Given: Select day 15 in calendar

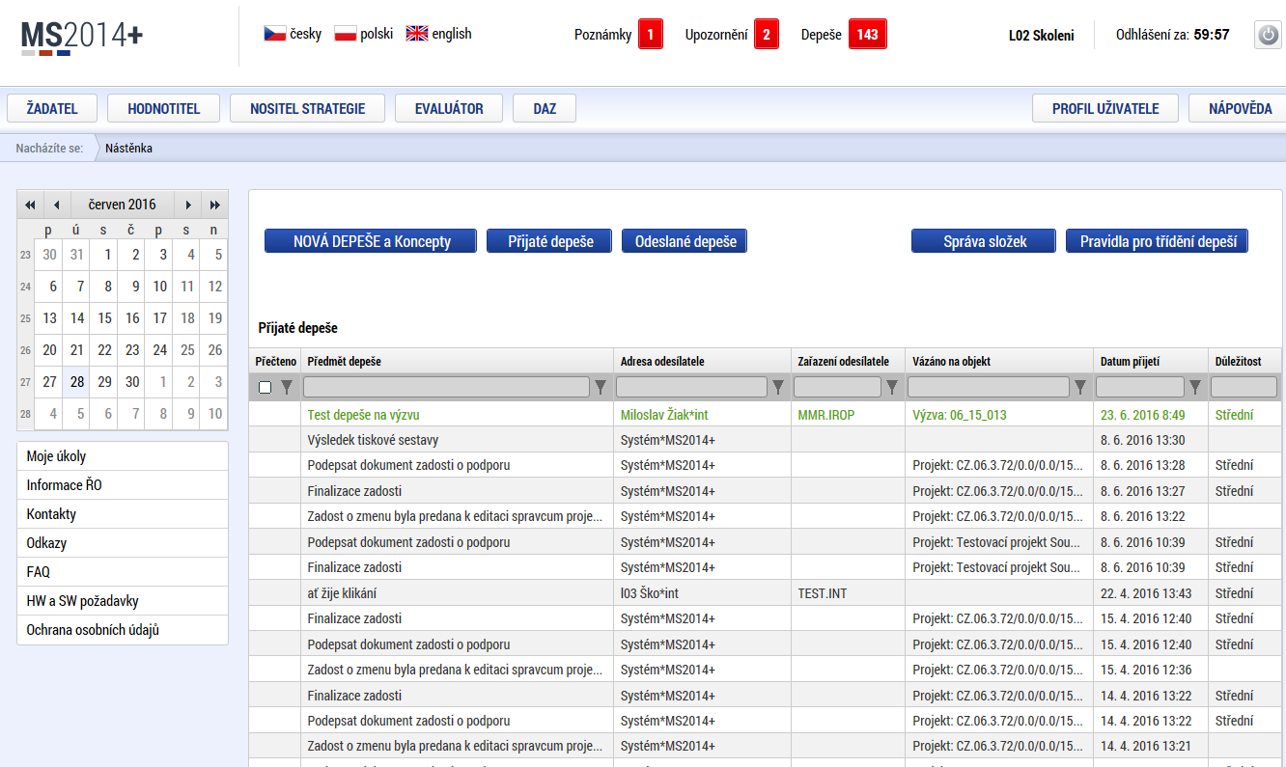Looking at the screenshot, I should 105,318.
